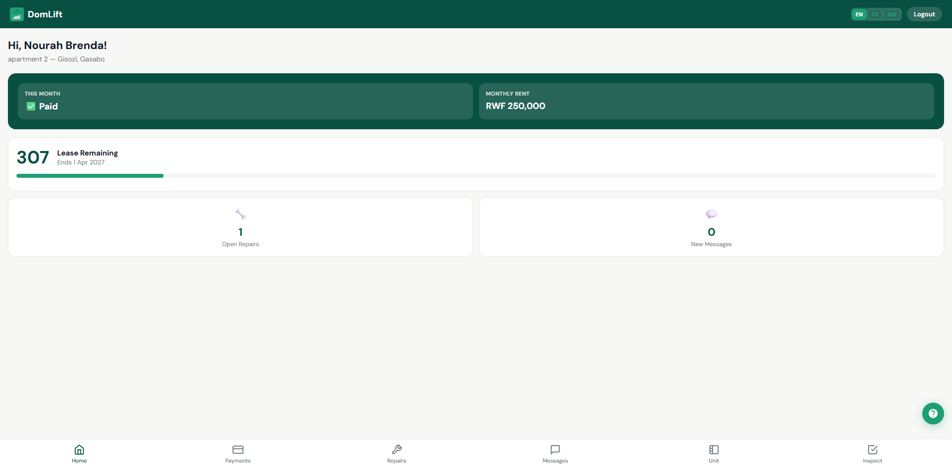Screen dimensions: 952x468
Task: Click the Home icon in bottom navigation
Action: click(x=79, y=450)
